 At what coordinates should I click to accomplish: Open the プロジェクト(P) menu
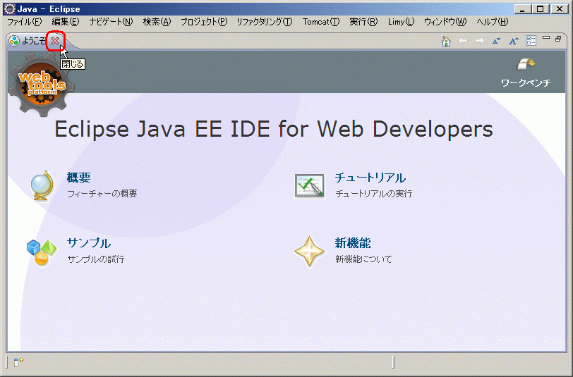204,22
